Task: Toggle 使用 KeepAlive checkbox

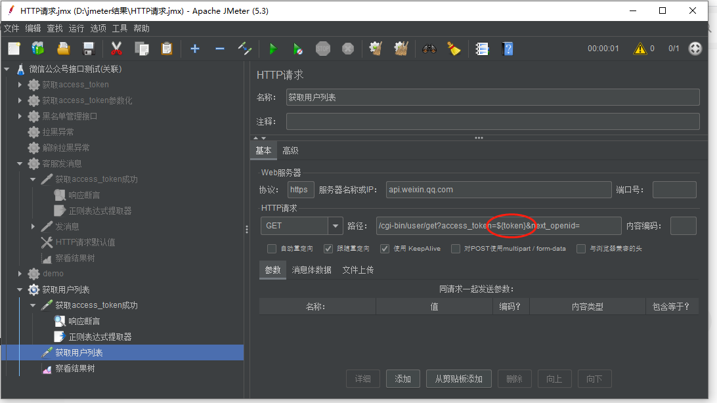Action: [385, 249]
